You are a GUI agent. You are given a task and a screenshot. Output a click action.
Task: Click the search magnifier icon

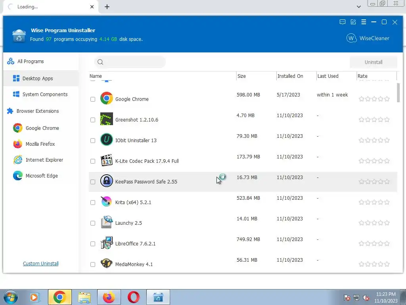coord(100,62)
